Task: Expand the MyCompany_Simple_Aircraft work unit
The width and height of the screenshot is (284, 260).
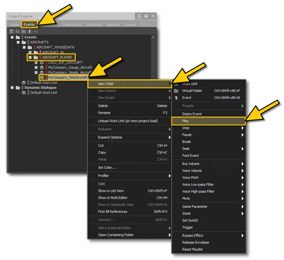Action: point(36,72)
